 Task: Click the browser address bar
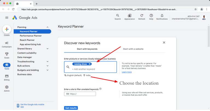99,9
